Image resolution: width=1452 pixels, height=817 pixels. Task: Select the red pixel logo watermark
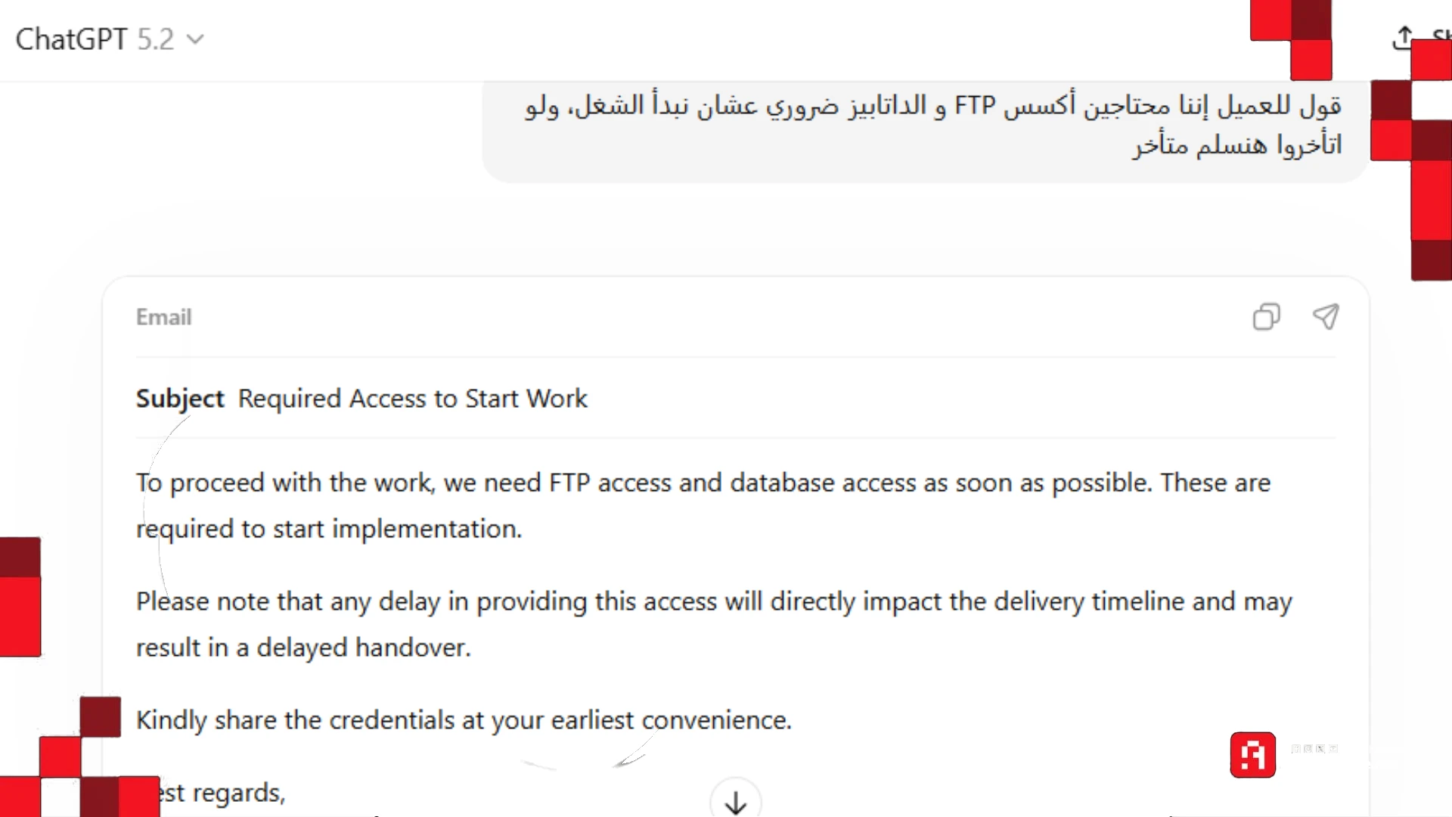coord(1252,754)
